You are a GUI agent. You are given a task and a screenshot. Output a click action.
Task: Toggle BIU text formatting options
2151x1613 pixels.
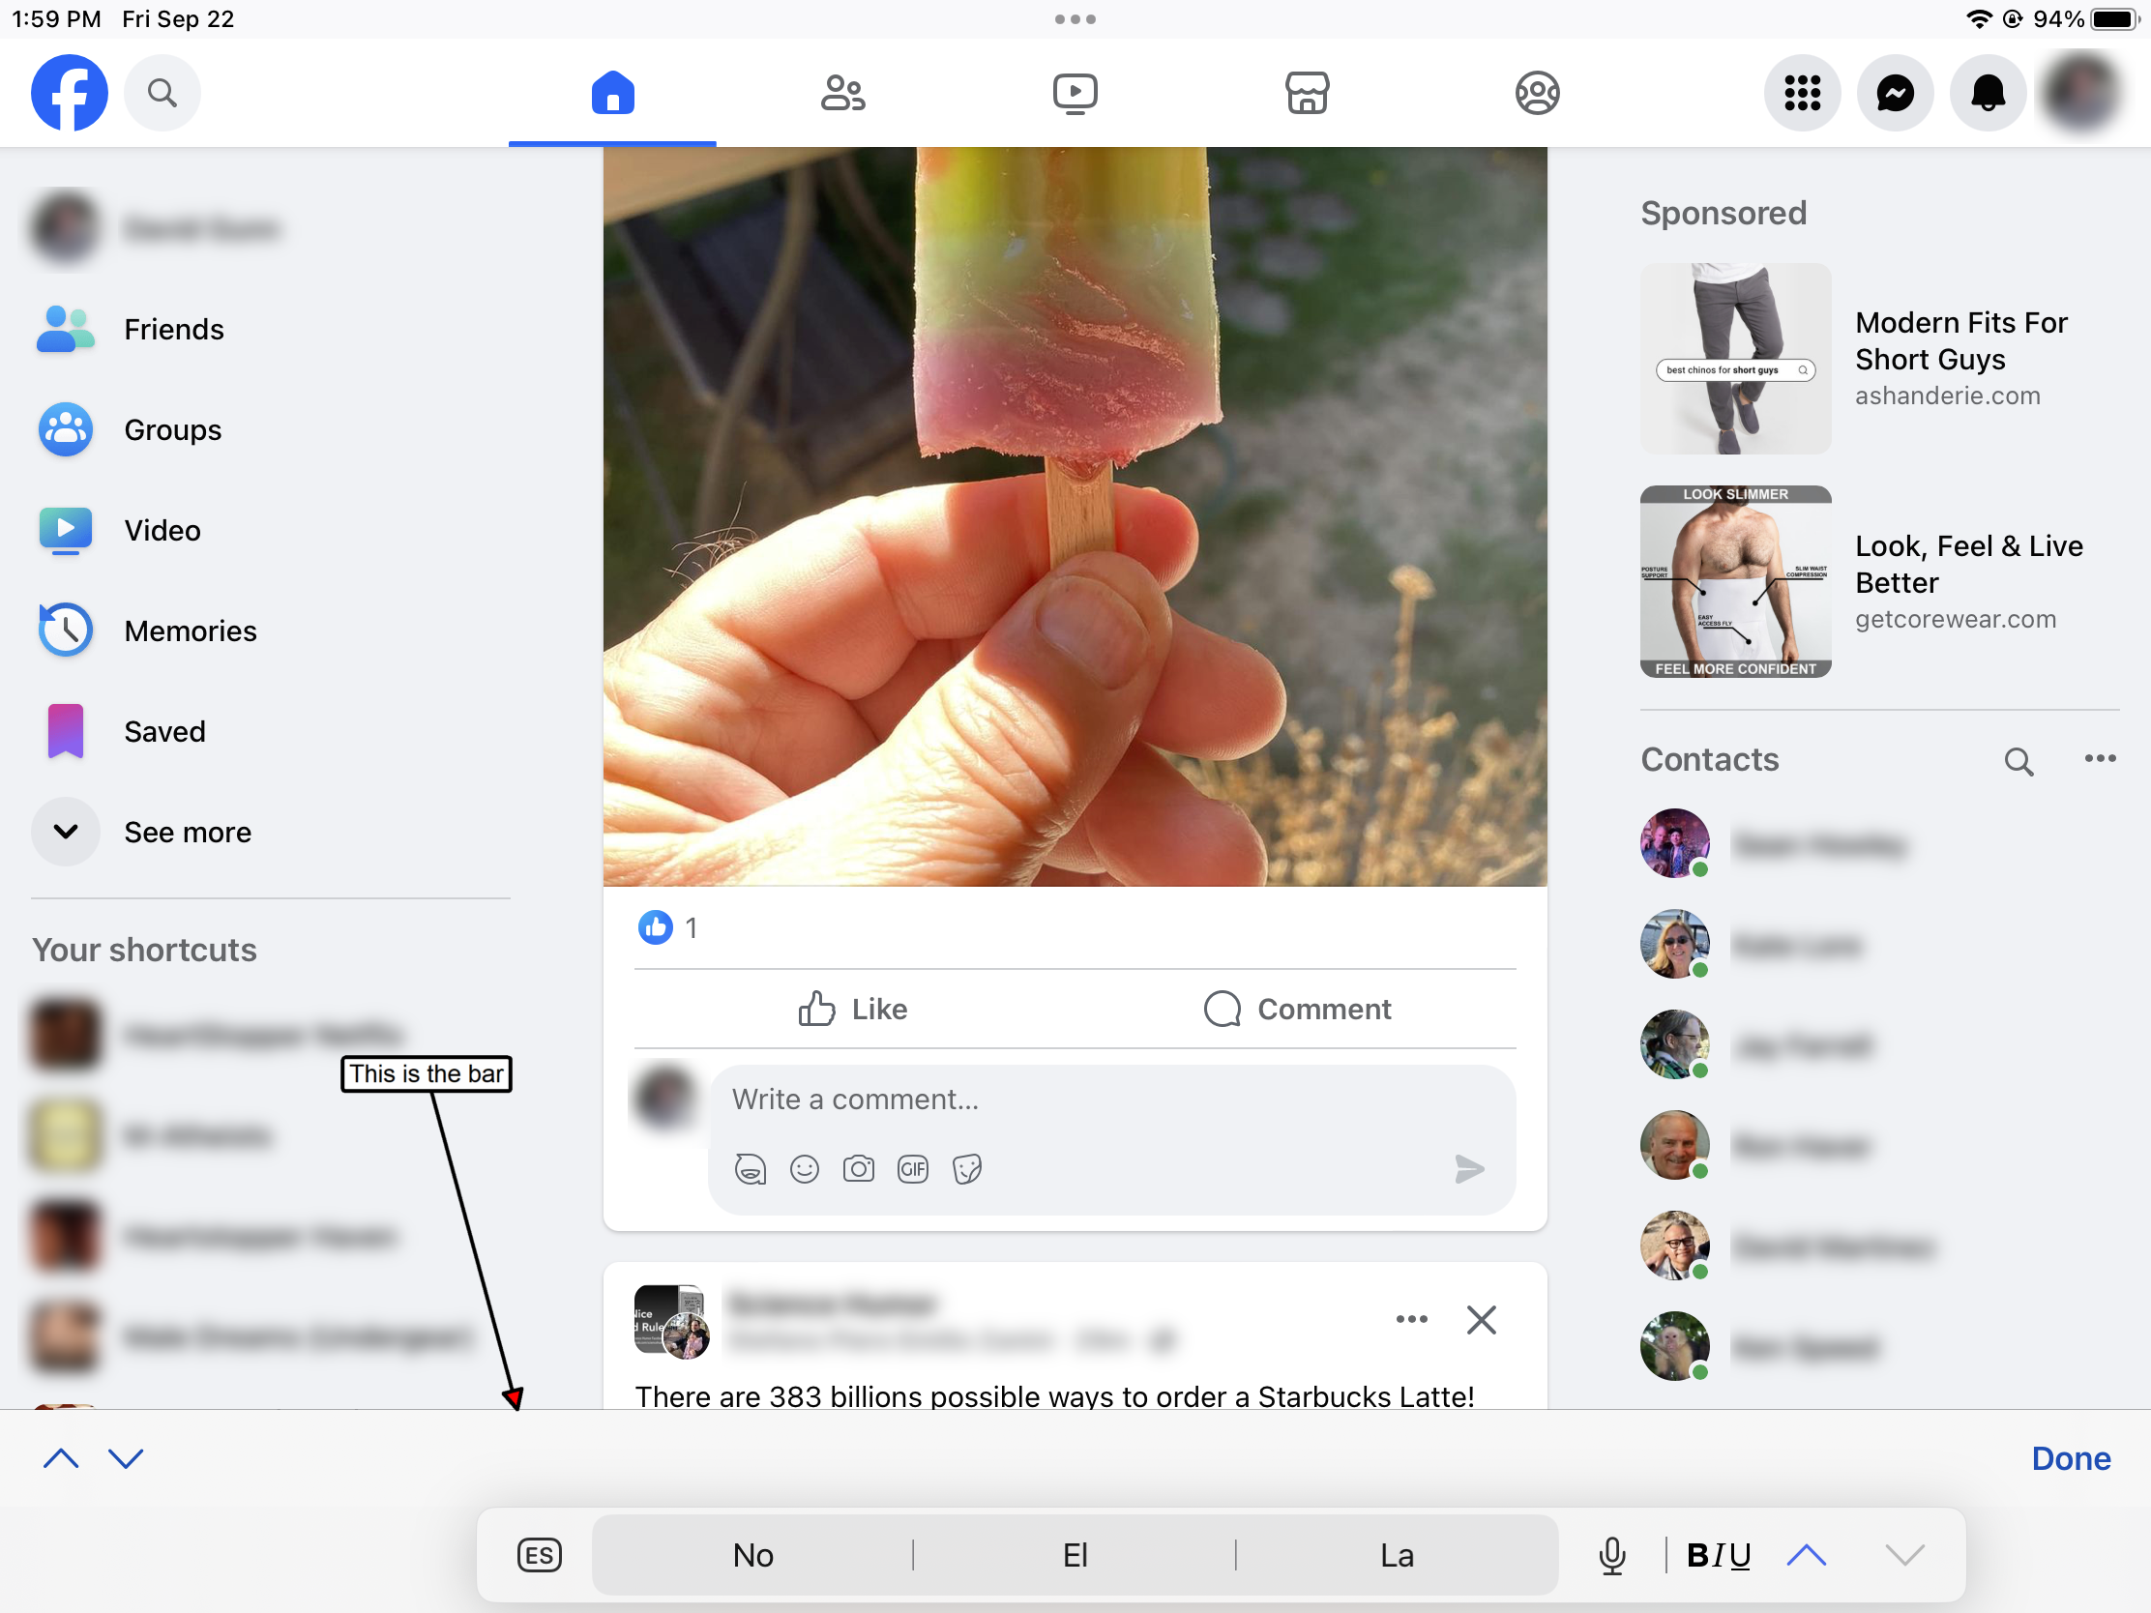point(1719,1555)
